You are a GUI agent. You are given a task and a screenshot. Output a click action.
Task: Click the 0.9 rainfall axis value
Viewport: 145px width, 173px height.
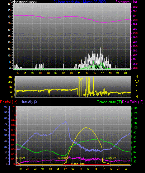13,120
